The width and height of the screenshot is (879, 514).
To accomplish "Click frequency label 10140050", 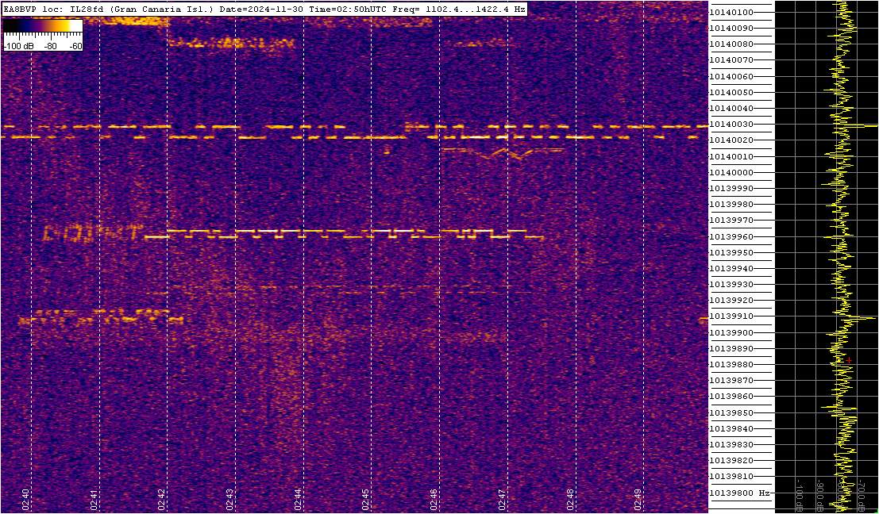I will [x=731, y=92].
